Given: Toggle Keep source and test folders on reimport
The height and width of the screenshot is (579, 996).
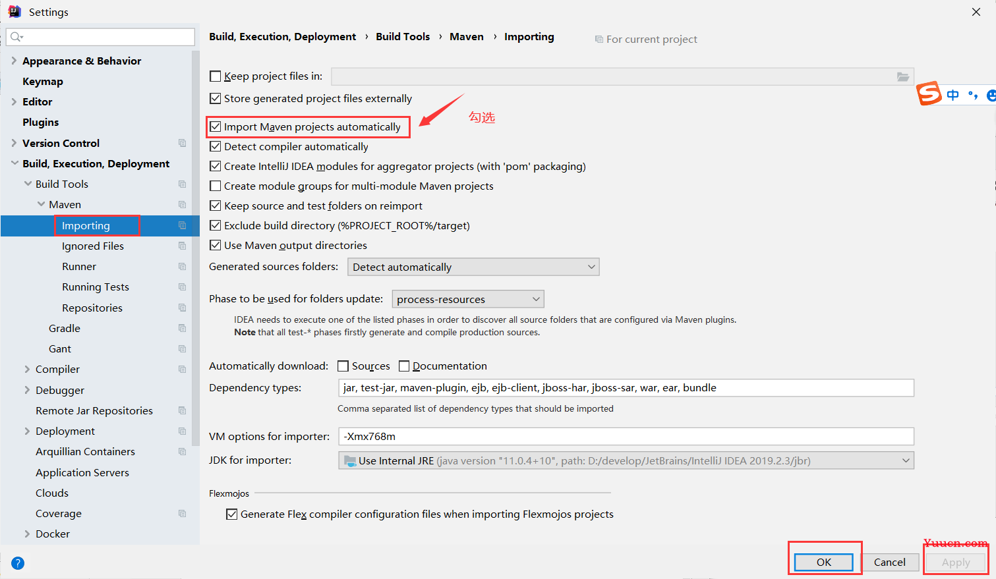Looking at the screenshot, I should tap(215, 206).
